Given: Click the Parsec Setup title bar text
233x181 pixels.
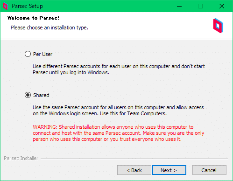Looking at the screenshot, I should point(27,6).
